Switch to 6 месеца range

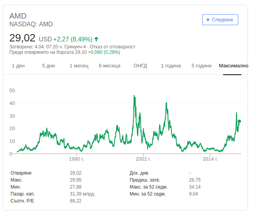[109, 66]
